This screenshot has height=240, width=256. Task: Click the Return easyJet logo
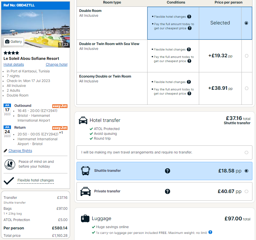coord(60,128)
